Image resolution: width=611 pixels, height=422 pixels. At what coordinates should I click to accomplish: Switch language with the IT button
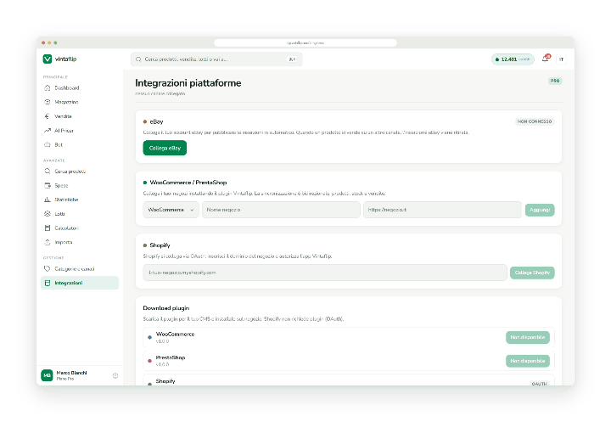(561, 59)
